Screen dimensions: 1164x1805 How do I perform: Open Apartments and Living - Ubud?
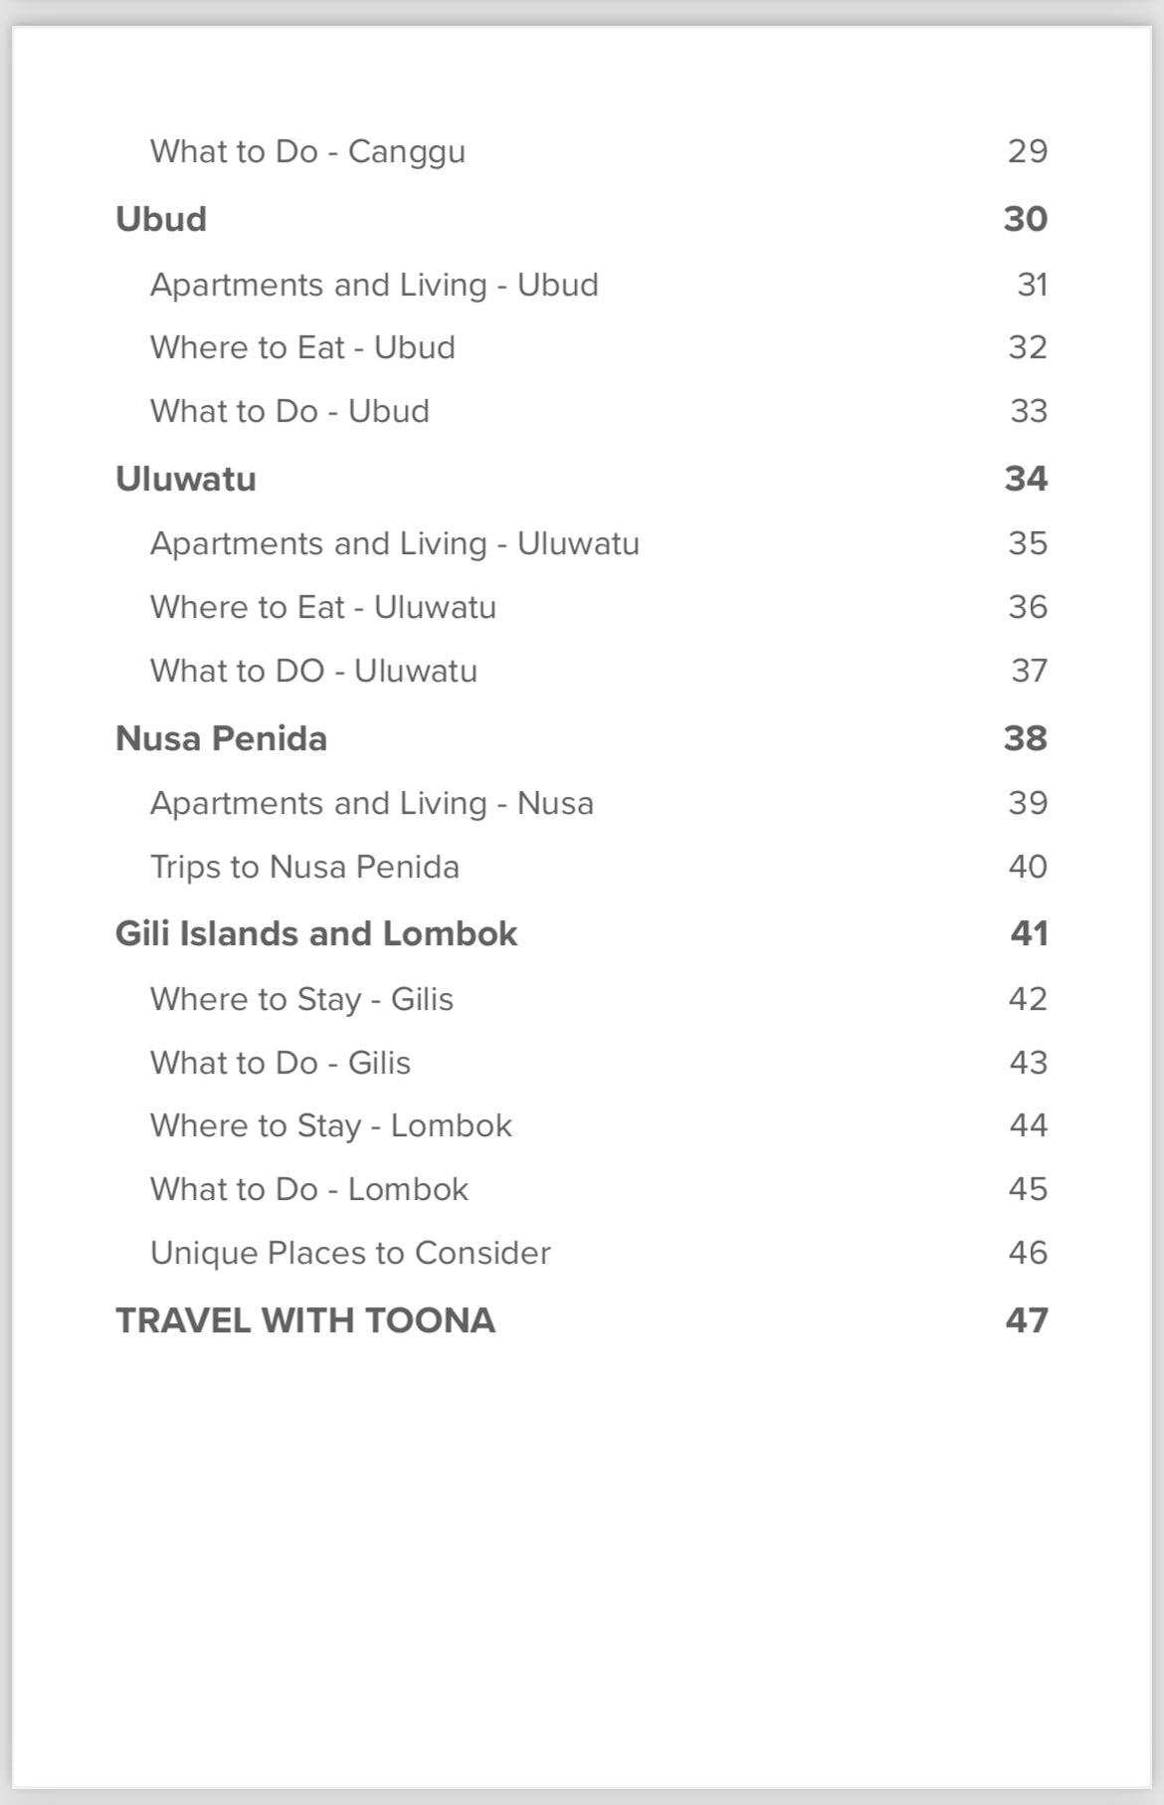coord(374,285)
